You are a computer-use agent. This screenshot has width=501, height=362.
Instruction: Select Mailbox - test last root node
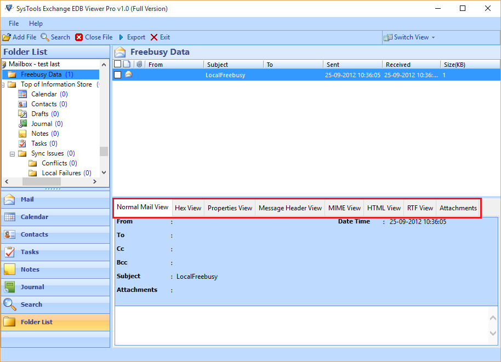[34, 64]
